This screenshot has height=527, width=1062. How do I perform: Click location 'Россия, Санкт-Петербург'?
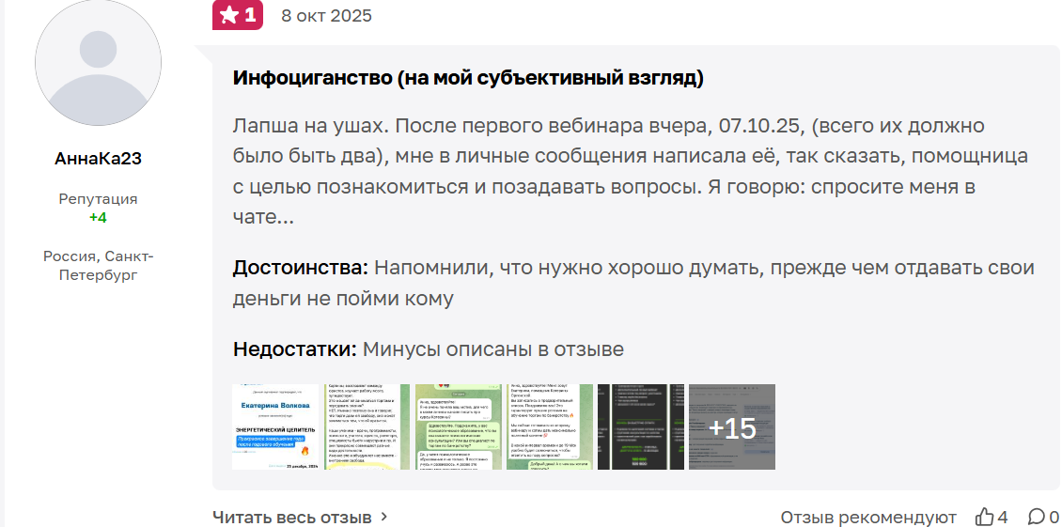(98, 265)
